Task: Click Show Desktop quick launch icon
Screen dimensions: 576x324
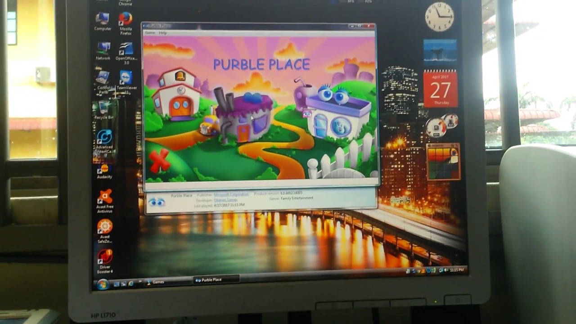Action: pyautogui.click(x=117, y=284)
